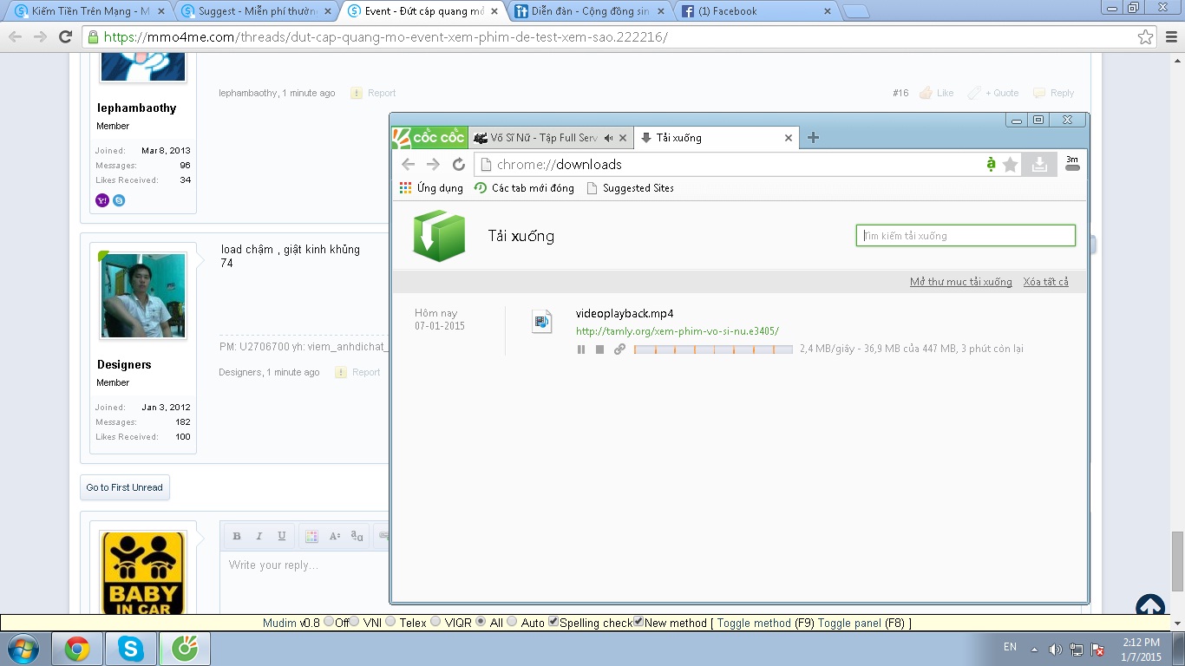The image size is (1185, 666).
Task: Toggle the Spelling check checkbox
Action: coord(553,622)
